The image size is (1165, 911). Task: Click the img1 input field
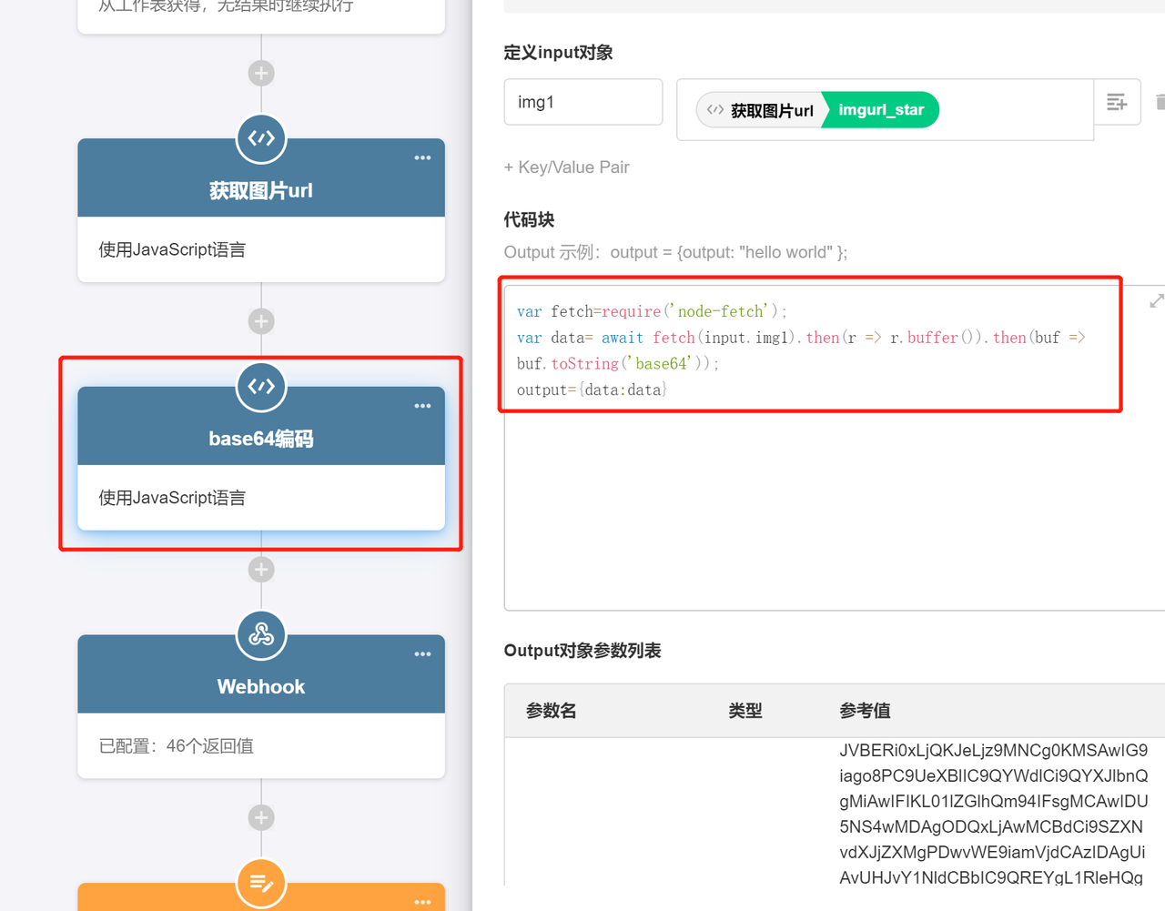coord(582,101)
